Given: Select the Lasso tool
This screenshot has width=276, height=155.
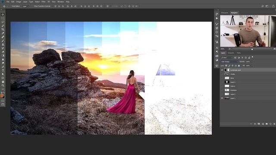Looking at the screenshot, I should click(3, 22).
